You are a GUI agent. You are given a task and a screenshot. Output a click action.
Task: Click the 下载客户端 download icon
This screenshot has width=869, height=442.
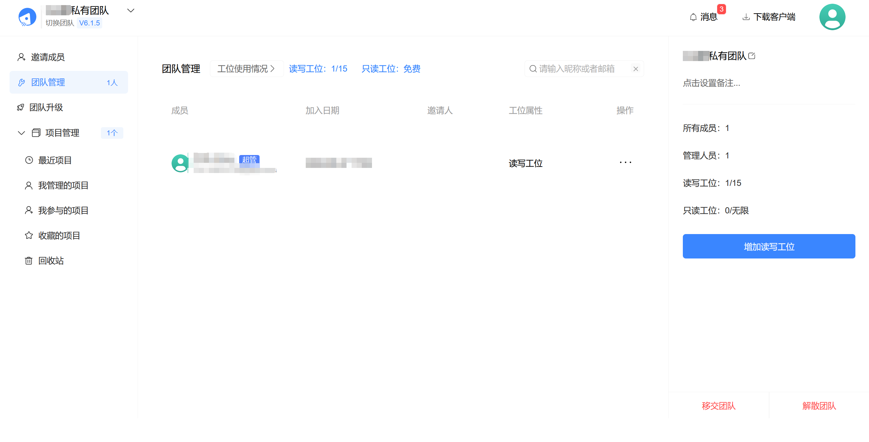click(x=746, y=17)
